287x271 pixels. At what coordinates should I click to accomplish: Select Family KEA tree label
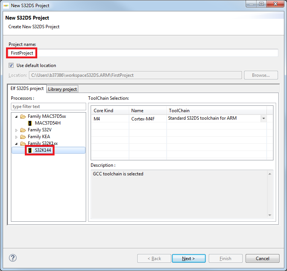pos(39,137)
